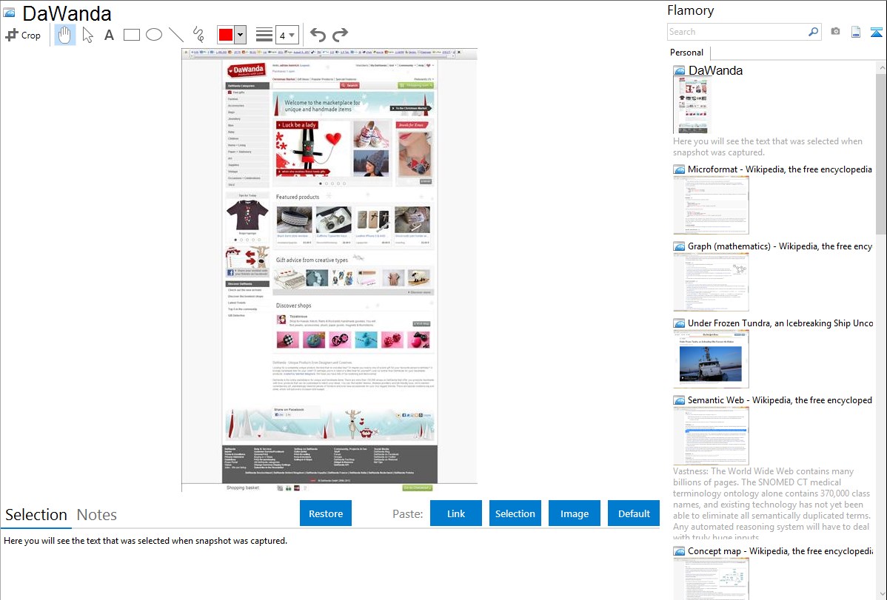
Task: Open the Notes tab
Action: (x=97, y=515)
